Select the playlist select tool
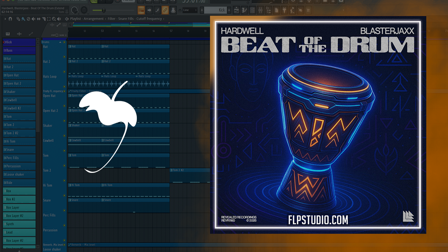The image size is (448, 252). point(49,19)
